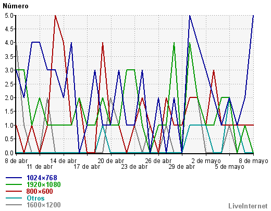Click the 4.0 y-axis value
This screenshot has height=211, width=271.
(x=9, y=43)
